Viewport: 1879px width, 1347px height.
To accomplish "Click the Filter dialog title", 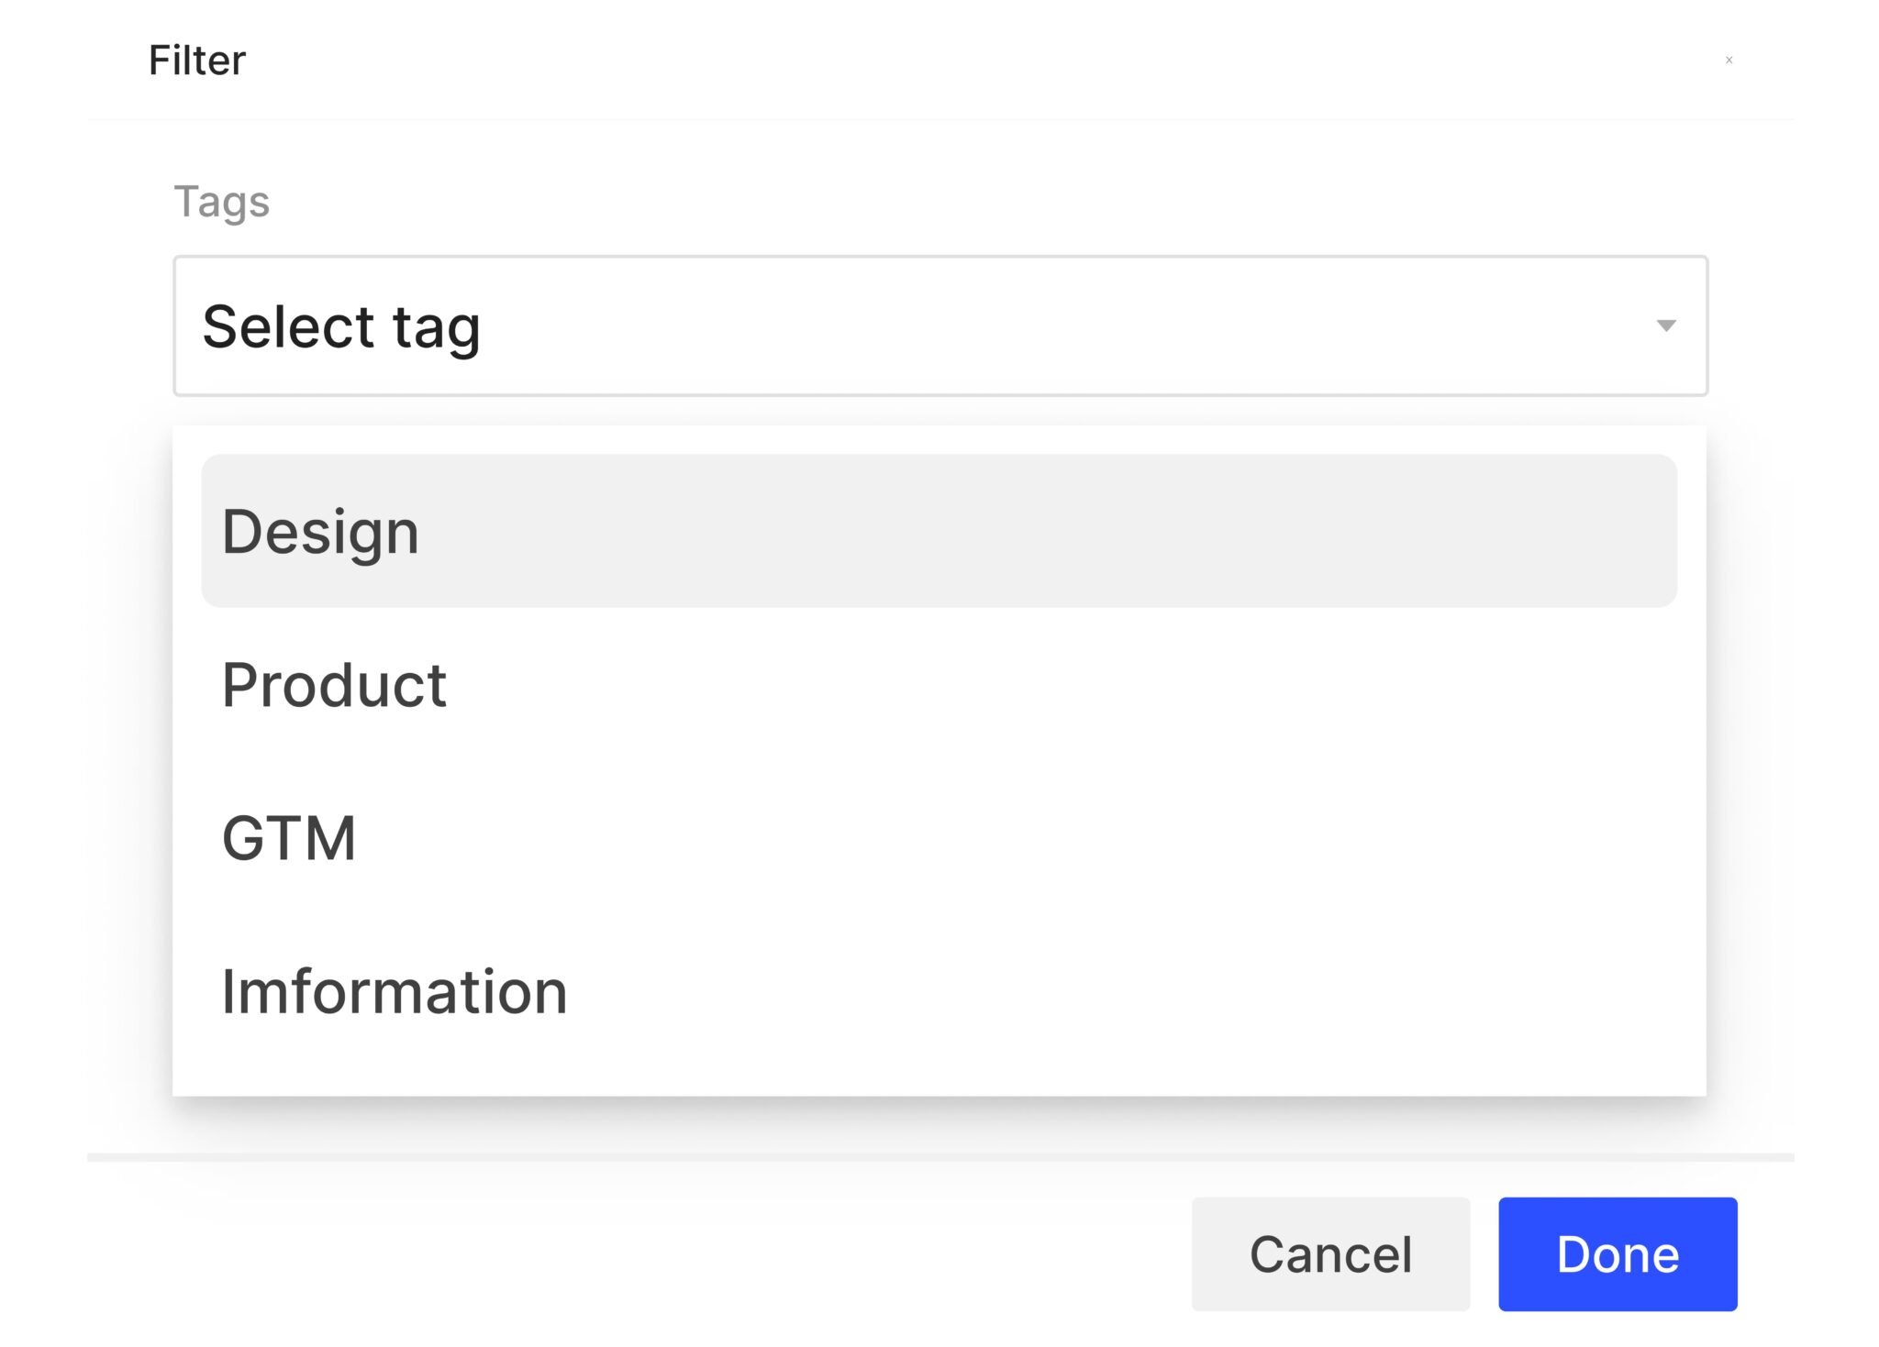I will tap(197, 61).
